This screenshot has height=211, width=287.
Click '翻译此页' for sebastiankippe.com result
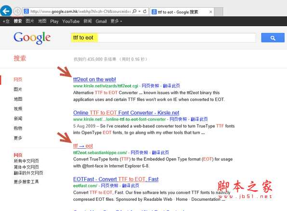coord(160,153)
